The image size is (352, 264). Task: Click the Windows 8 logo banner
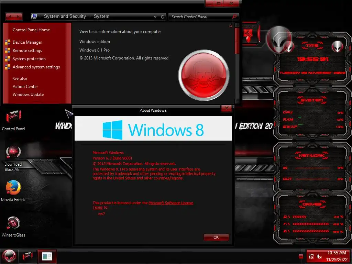[153, 129]
